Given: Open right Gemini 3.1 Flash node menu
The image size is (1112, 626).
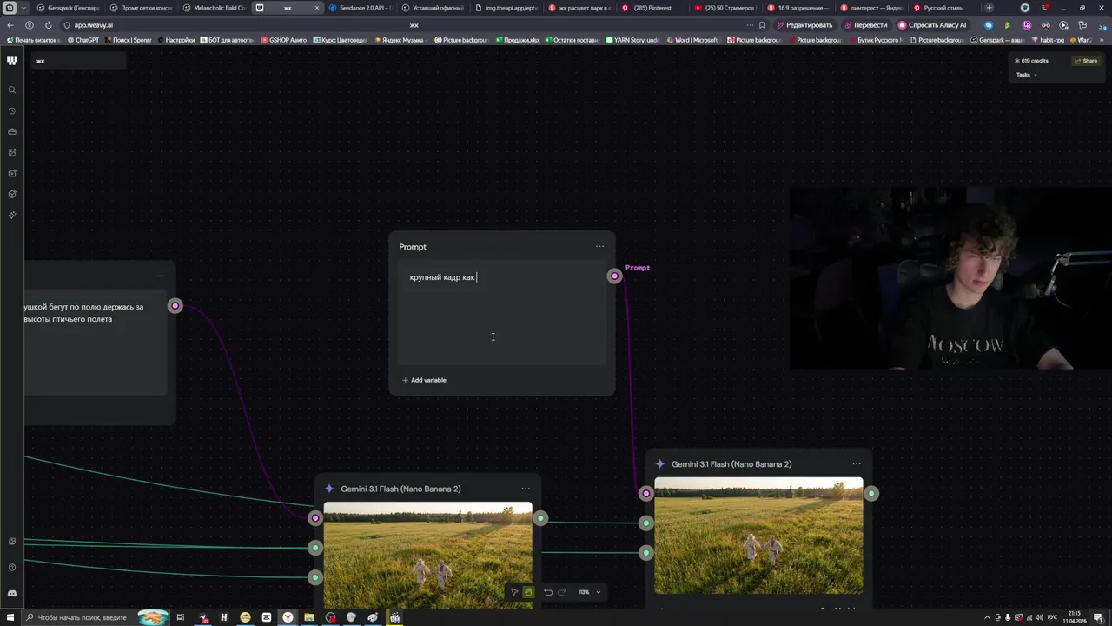Looking at the screenshot, I should pyautogui.click(x=857, y=463).
